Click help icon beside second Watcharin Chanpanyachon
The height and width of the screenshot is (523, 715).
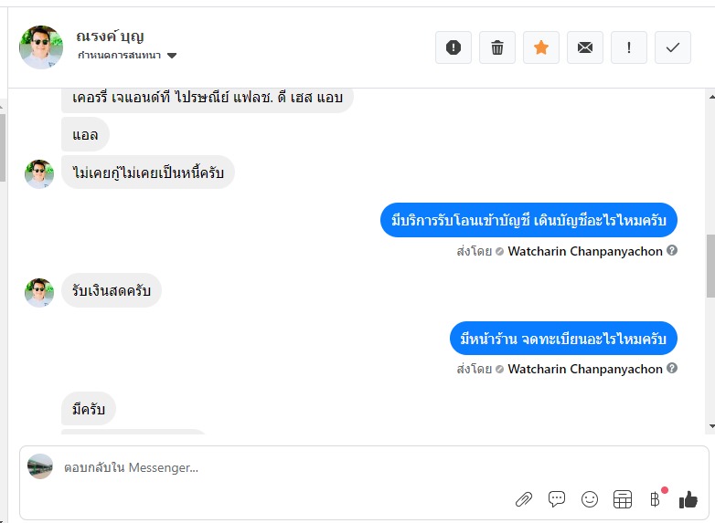(x=672, y=368)
